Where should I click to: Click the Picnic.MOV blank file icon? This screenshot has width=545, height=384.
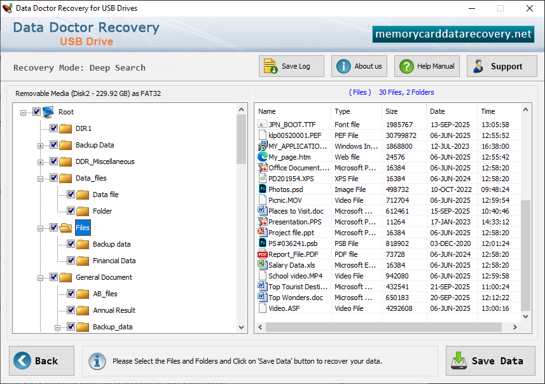coord(262,200)
